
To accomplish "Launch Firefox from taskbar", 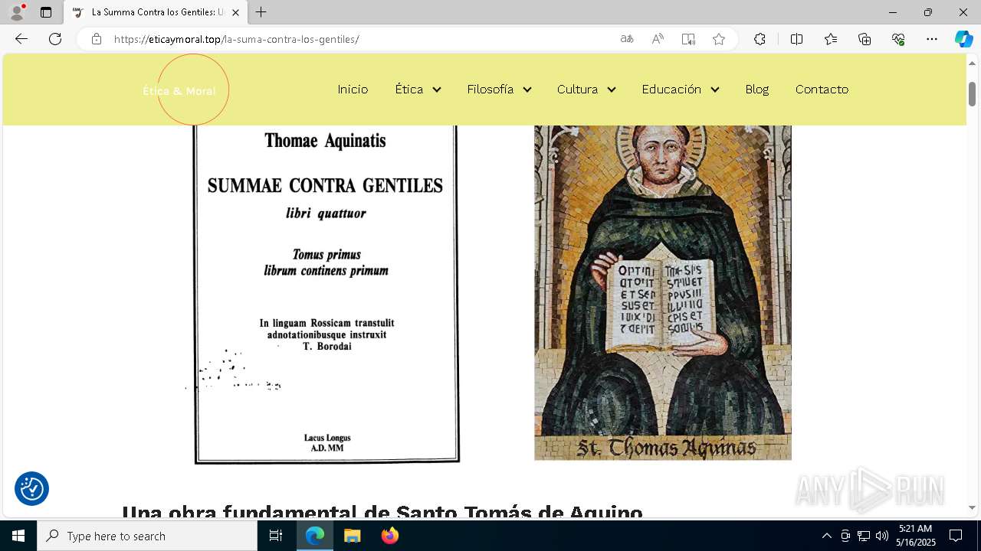I will pos(390,536).
